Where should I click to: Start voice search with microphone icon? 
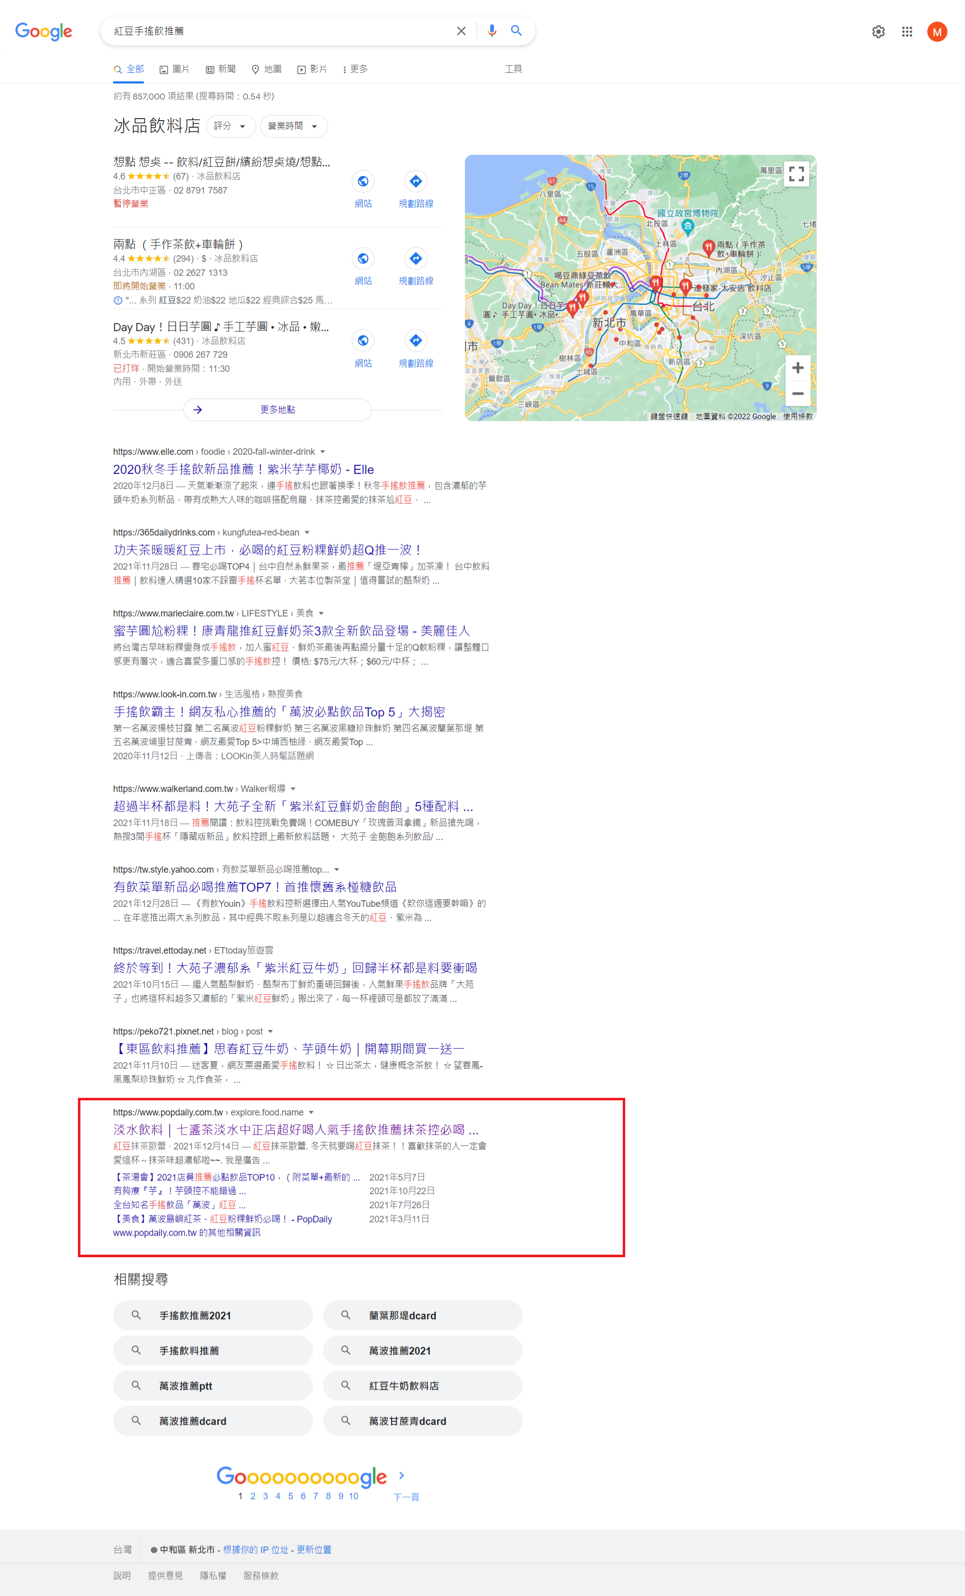pos(492,31)
